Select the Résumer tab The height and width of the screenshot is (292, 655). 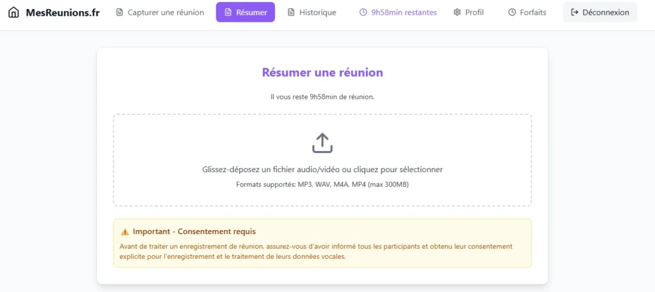click(246, 12)
